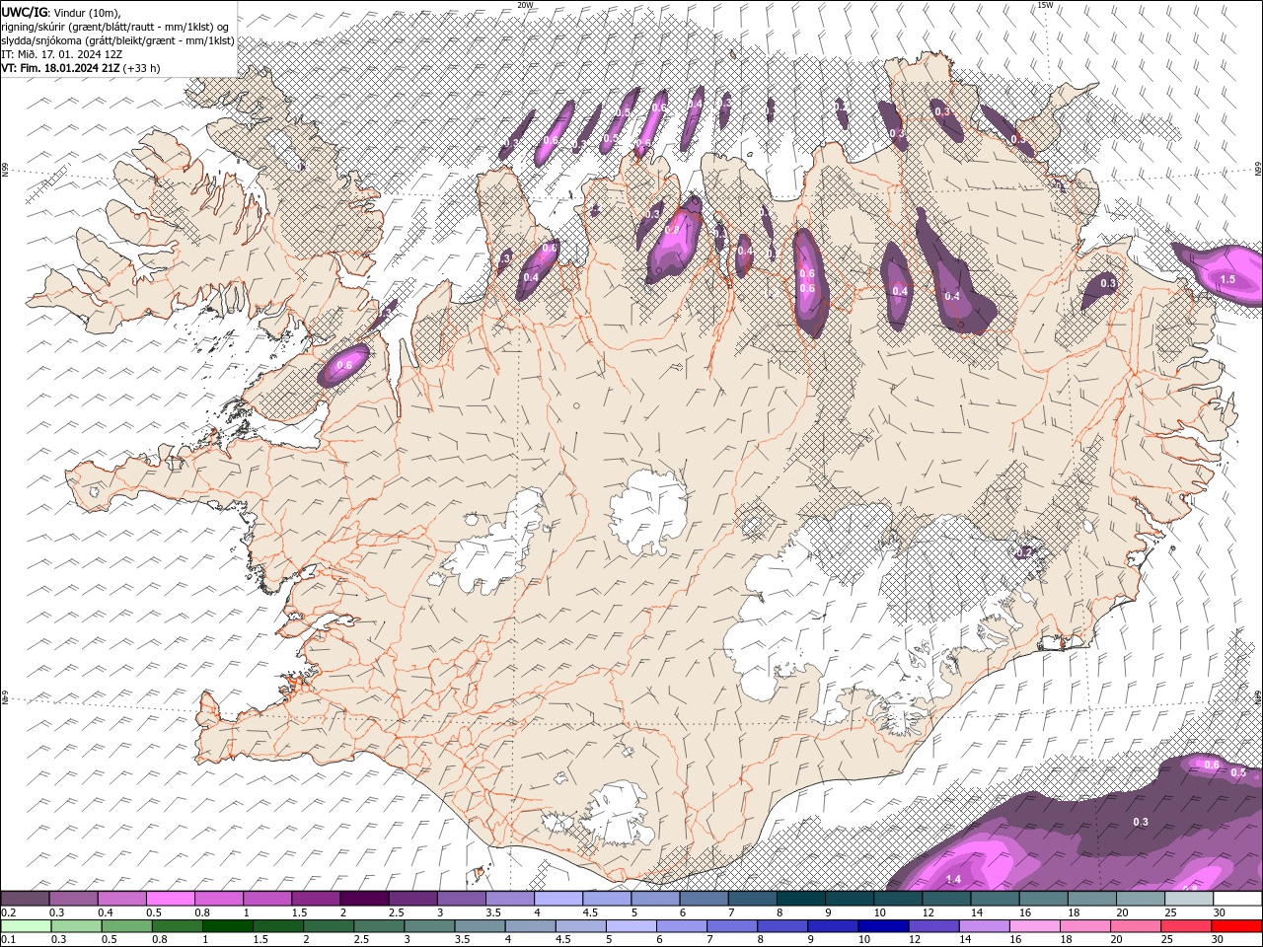
Task: Click the darkest purple swatch labeled 2, top legend row
Action: pos(364,899)
